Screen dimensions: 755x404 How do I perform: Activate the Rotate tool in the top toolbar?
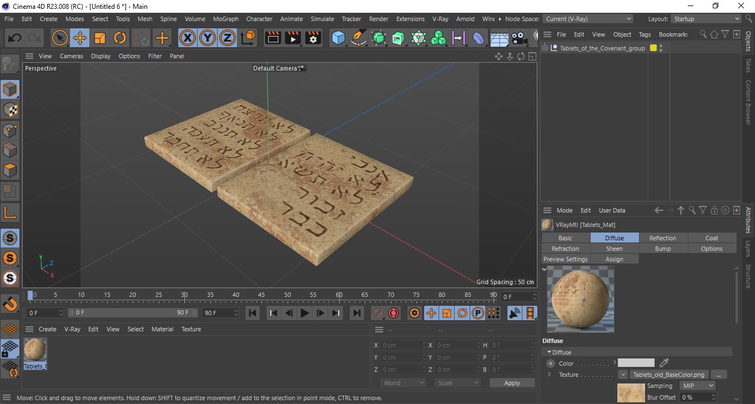click(x=120, y=38)
